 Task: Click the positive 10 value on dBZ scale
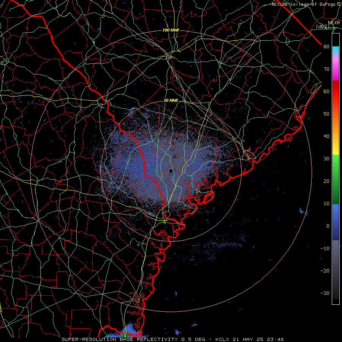coord(326,204)
